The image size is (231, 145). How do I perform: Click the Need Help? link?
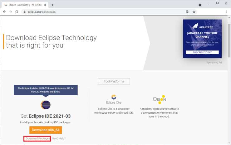[x=59, y=138]
